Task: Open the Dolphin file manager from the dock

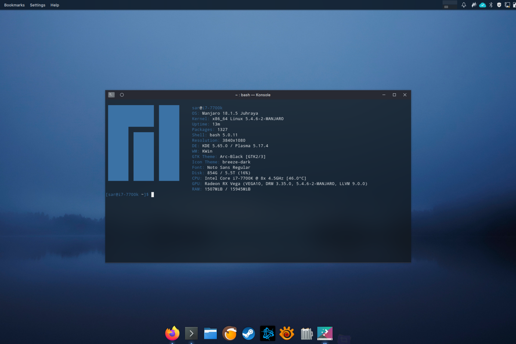Action: [x=210, y=333]
